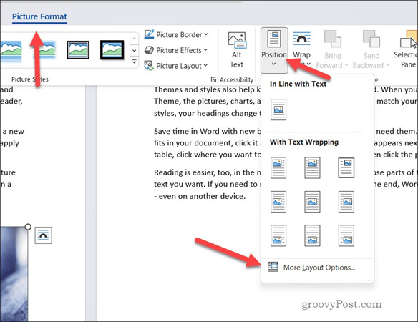Viewport: 418px width, 322px height.
Task: Click the image rotation handle circle
Action: pos(28,227)
